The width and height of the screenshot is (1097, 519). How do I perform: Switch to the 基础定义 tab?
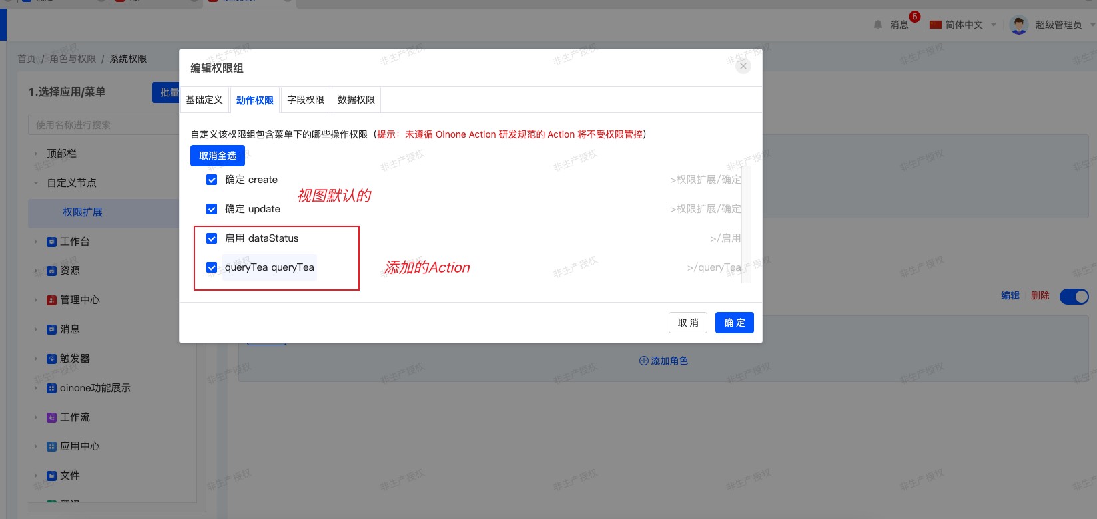(204, 100)
